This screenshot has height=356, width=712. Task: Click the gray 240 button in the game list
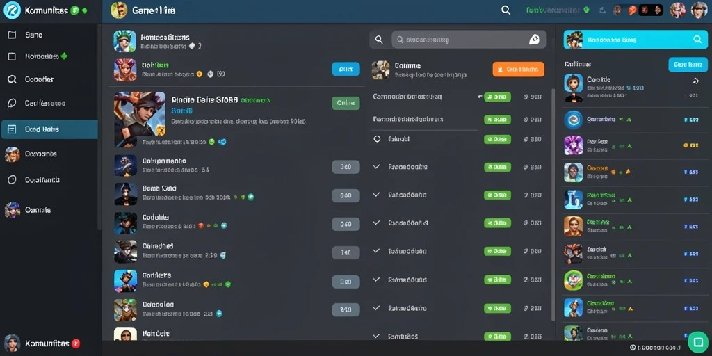click(346, 309)
